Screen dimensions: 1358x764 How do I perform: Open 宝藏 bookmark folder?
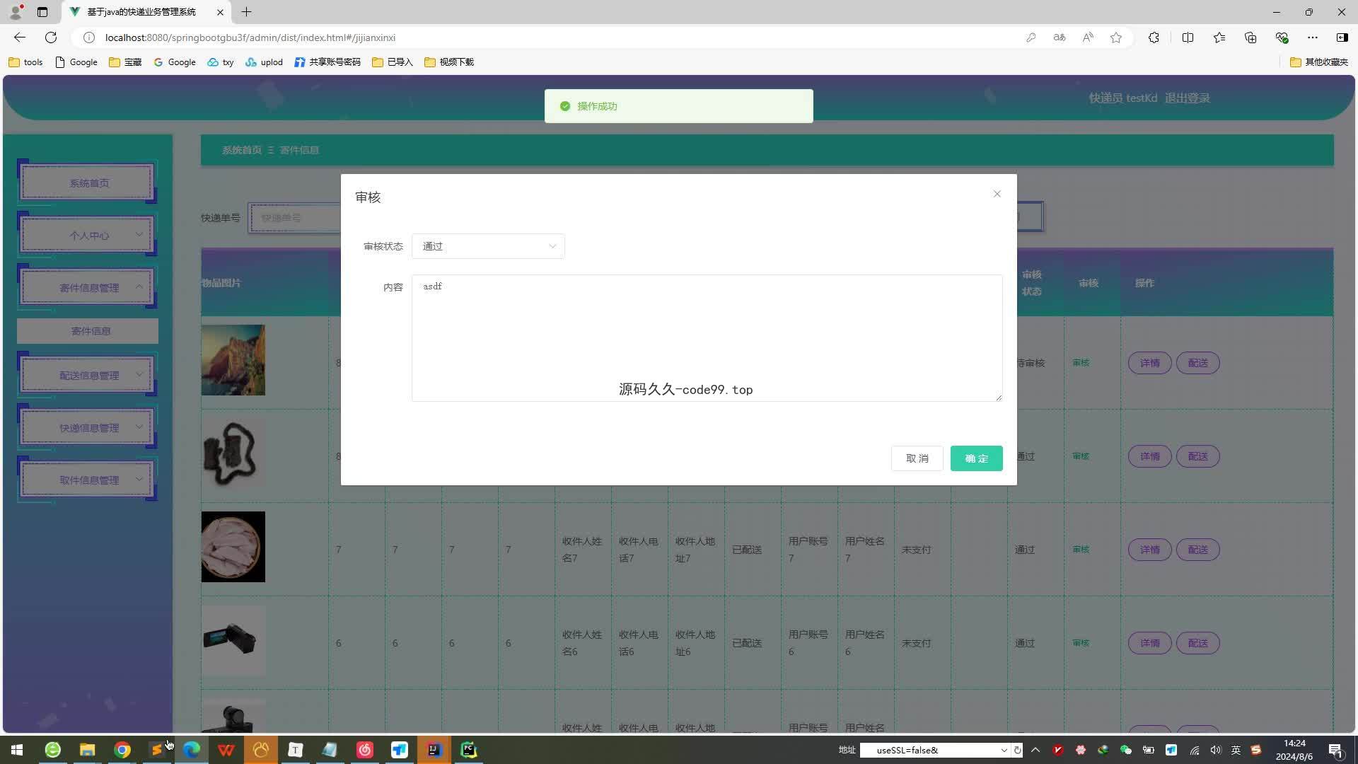click(x=125, y=62)
